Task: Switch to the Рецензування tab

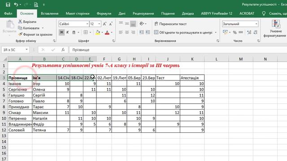Action: 143,13
